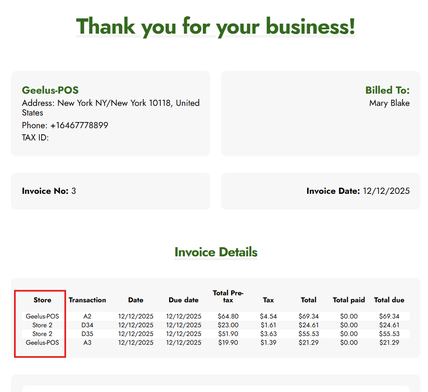
Task: Click the Total due column header
Action: (x=389, y=300)
